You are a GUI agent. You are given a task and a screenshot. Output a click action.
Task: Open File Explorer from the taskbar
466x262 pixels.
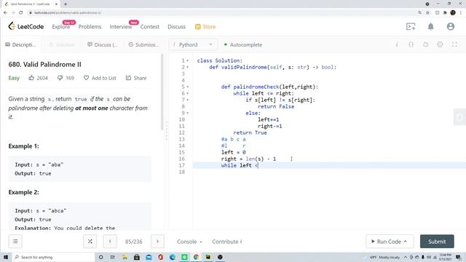click(125, 257)
